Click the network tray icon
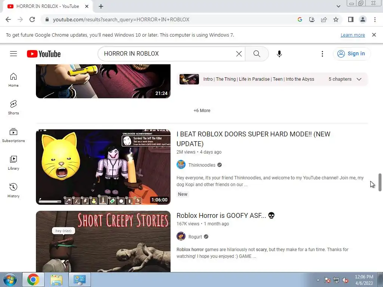The width and height of the screenshot is (383, 287). pos(336,280)
